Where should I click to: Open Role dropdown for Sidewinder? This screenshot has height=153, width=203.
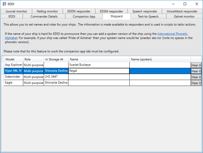(x=34, y=77)
